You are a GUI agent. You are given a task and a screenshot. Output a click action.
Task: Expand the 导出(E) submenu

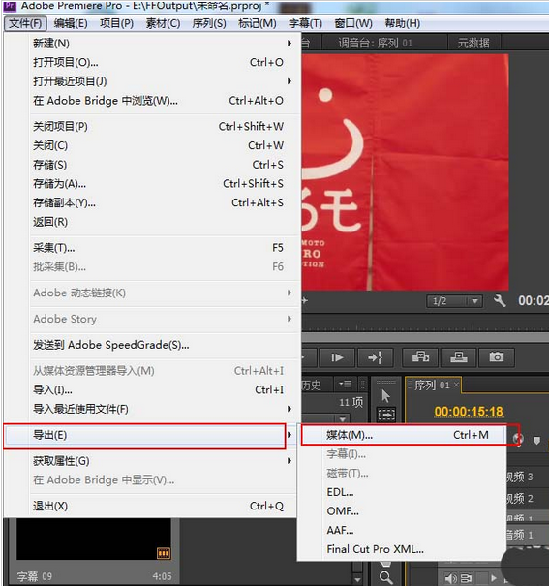(290, 435)
